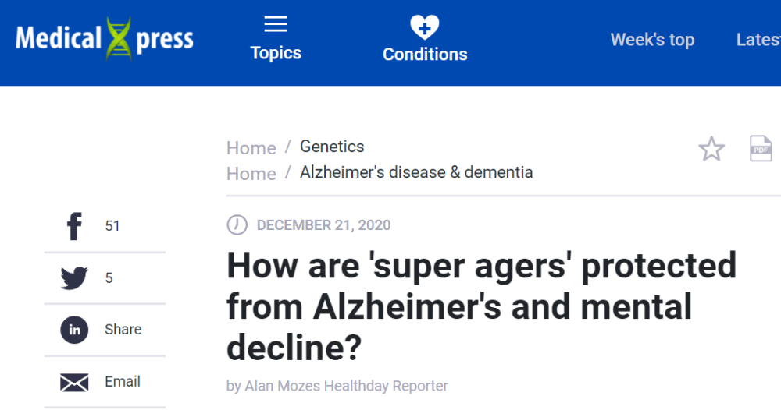Open the Topics hamburger menu icon
This screenshot has width=781, height=410.
[276, 24]
